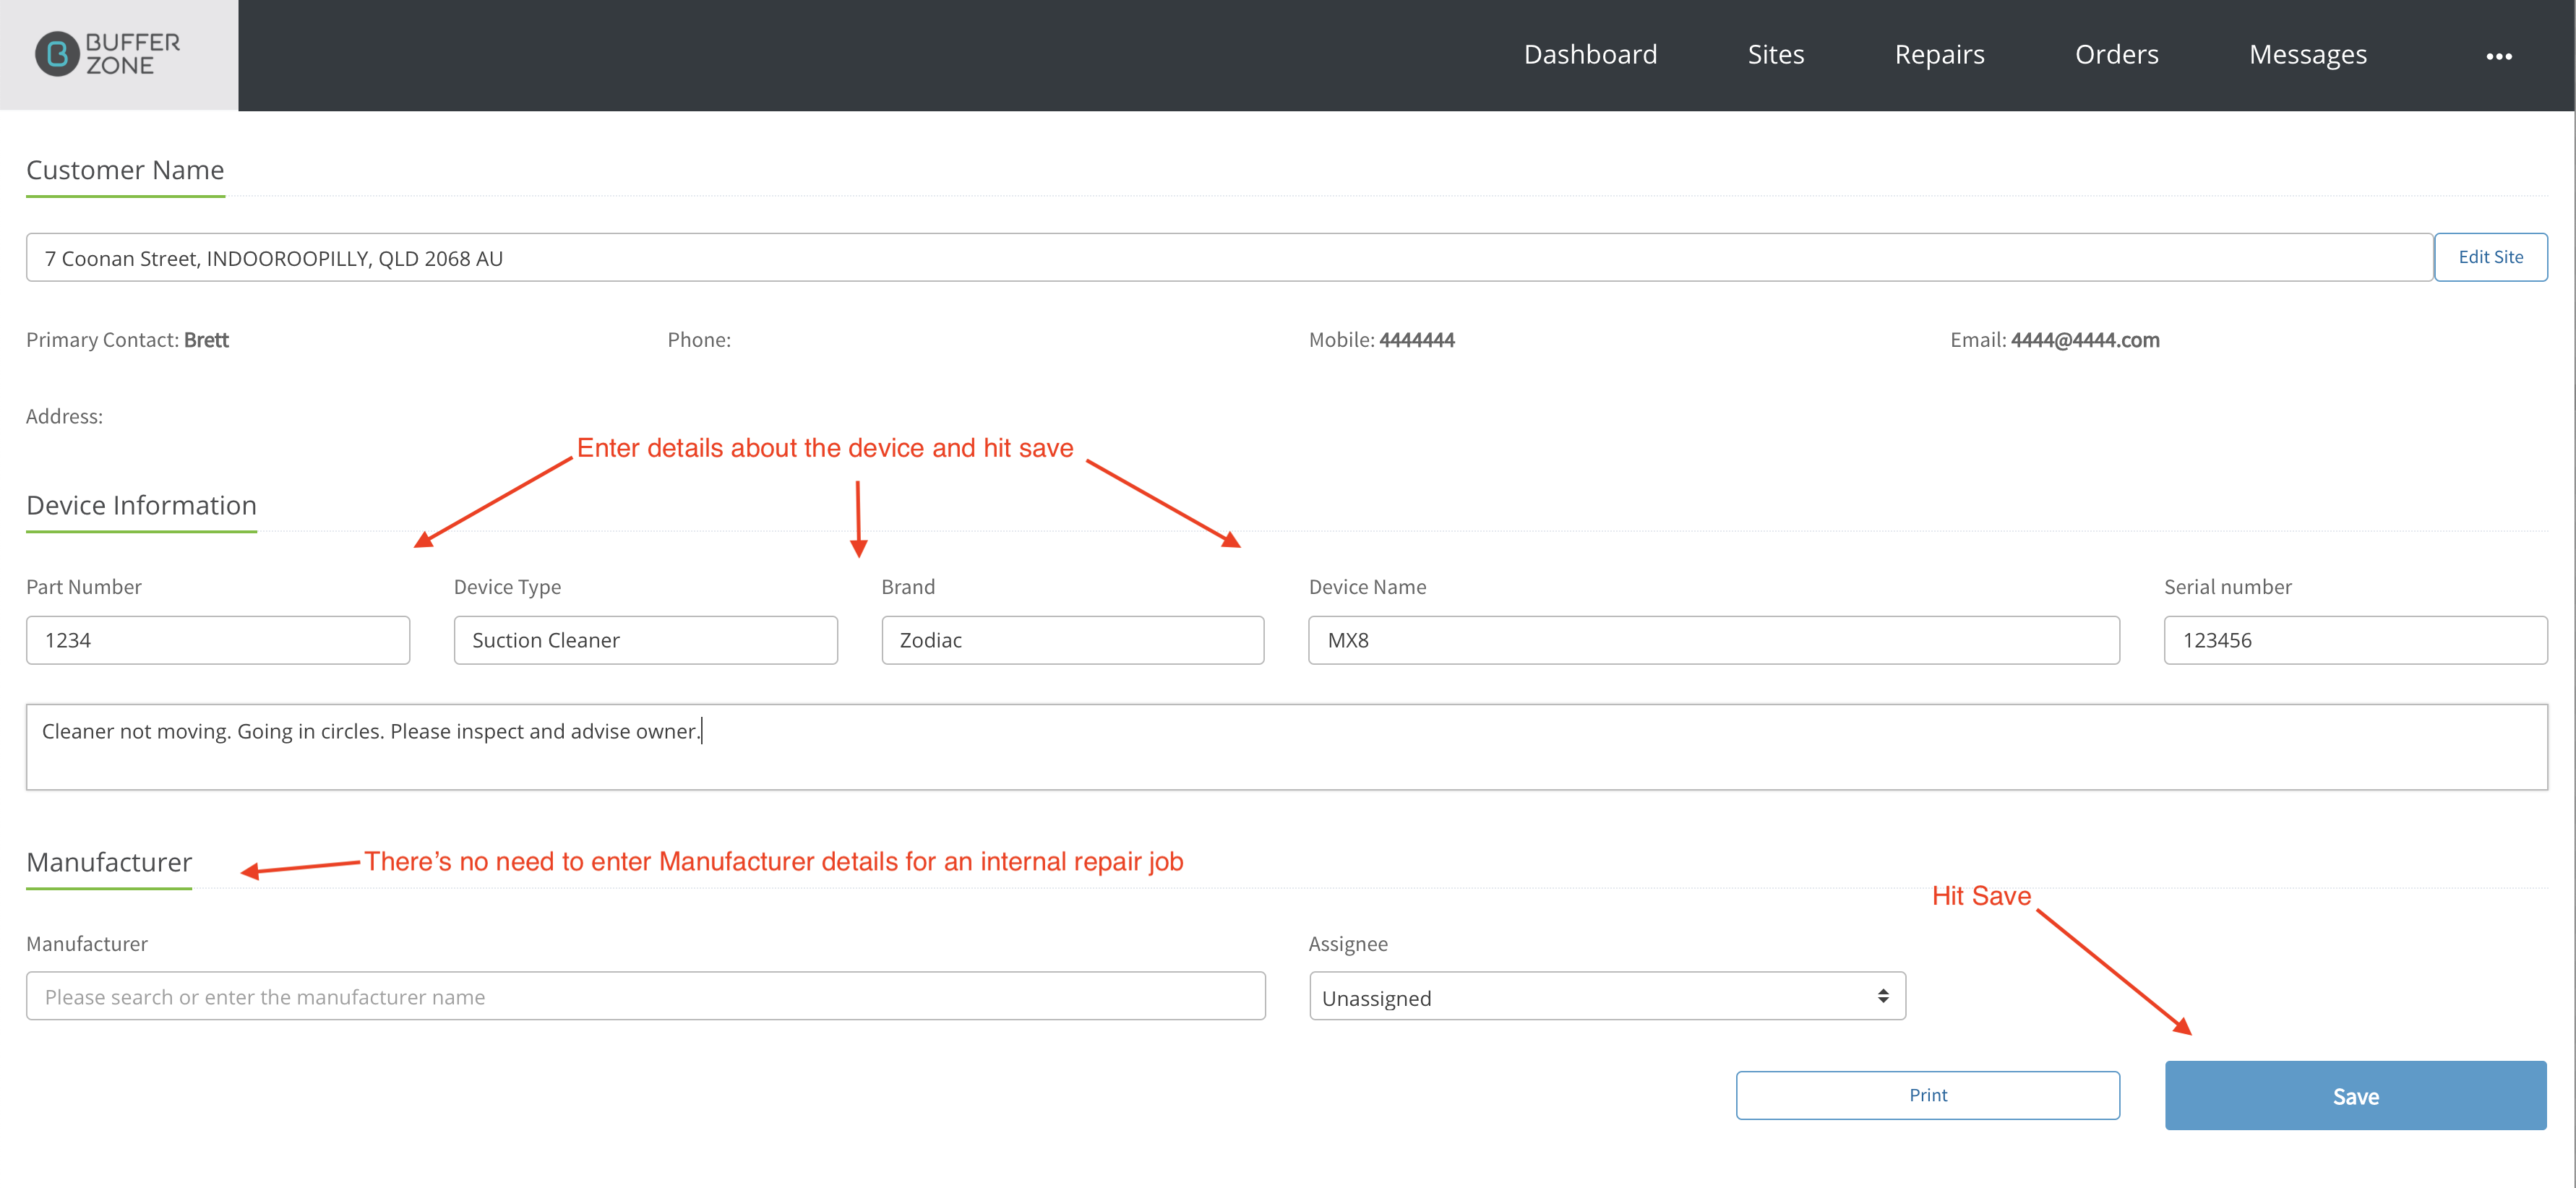Screen dimensions: 2576x1188
Task: Click the Primary Contact name Brett
Action: click(x=206, y=340)
